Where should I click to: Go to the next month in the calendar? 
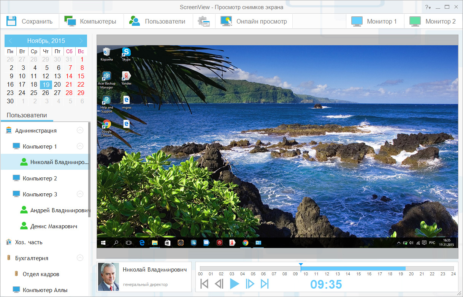81,41
